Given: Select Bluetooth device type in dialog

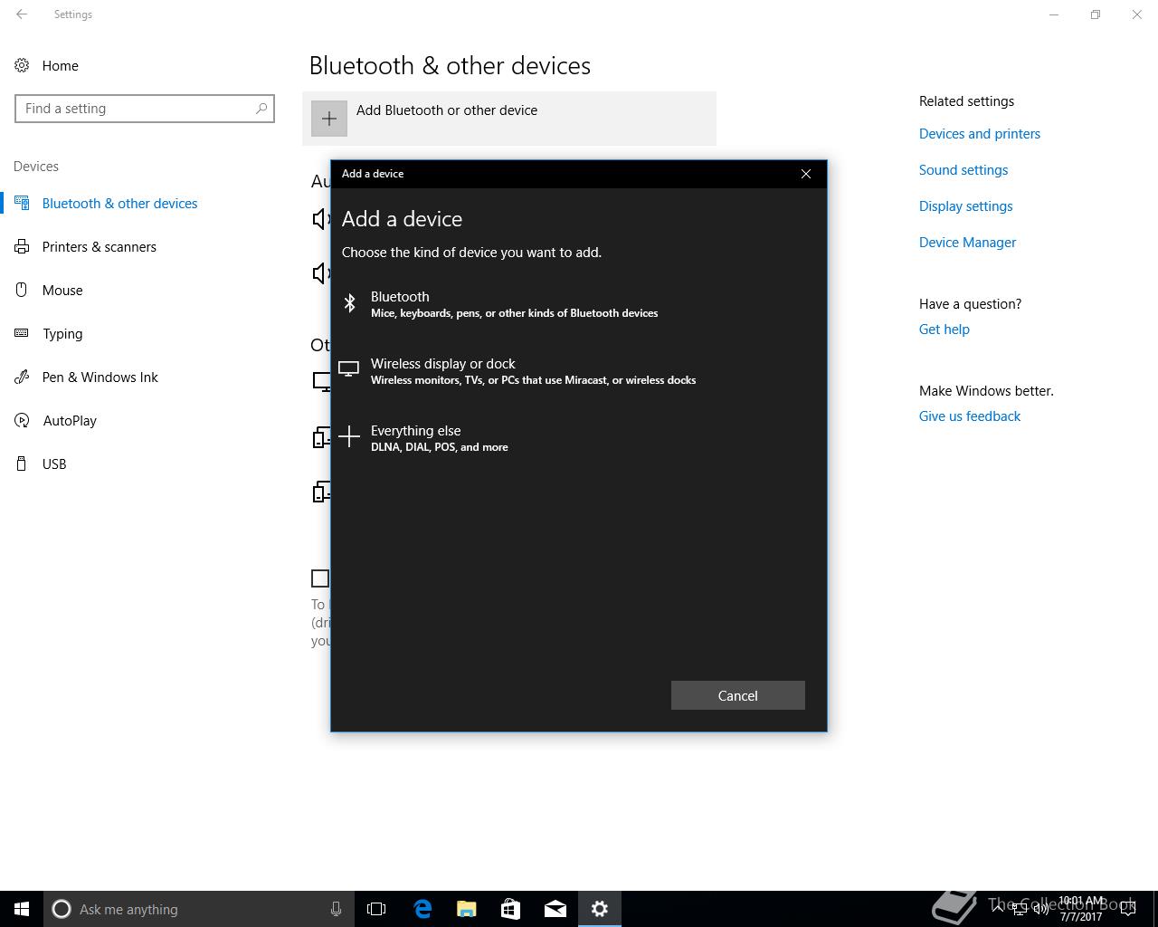Looking at the screenshot, I should click(579, 304).
